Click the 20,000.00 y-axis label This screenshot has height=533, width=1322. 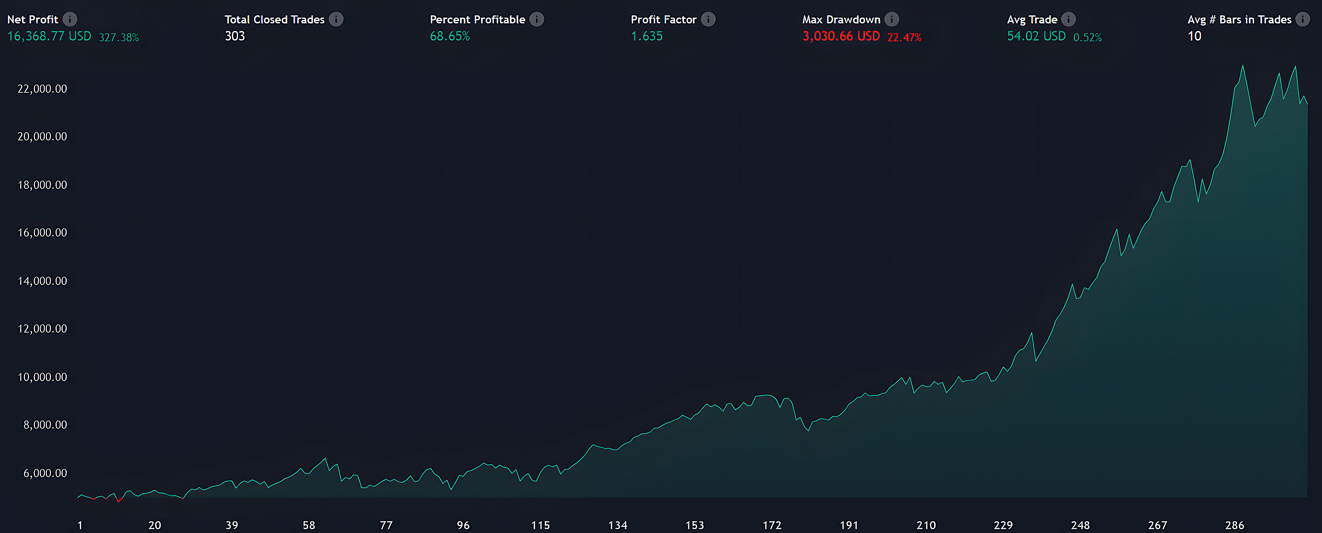pos(42,137)
